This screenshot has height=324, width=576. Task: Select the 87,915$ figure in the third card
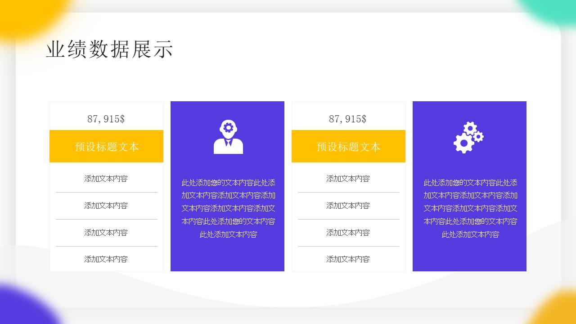click(348, 119)
